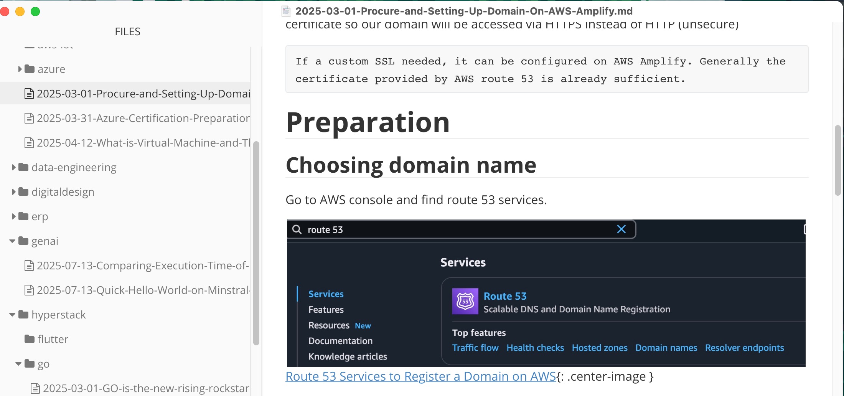Click the document icon in the title bar

[x=286, y=11]
